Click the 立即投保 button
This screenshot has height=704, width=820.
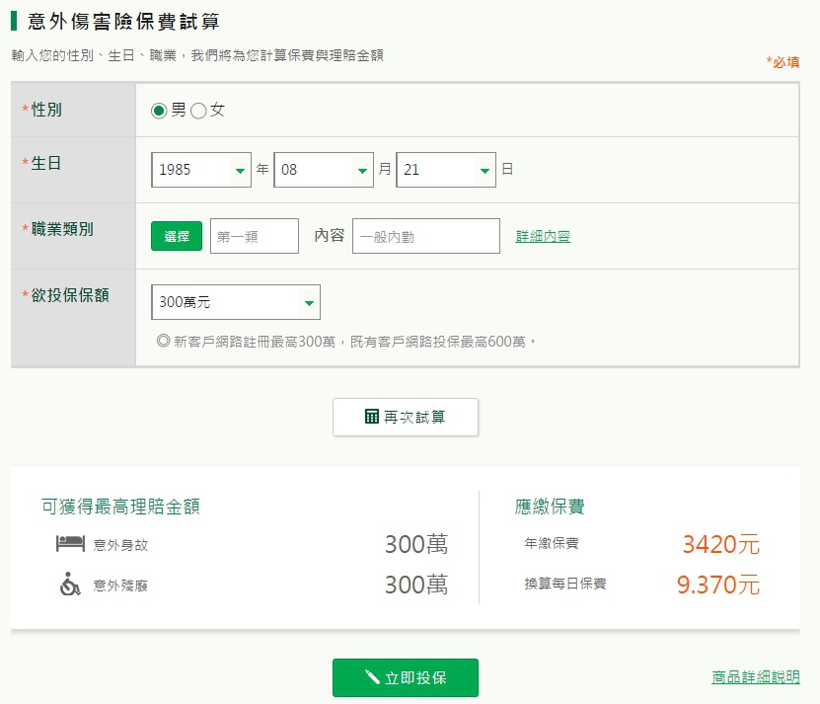406,677
